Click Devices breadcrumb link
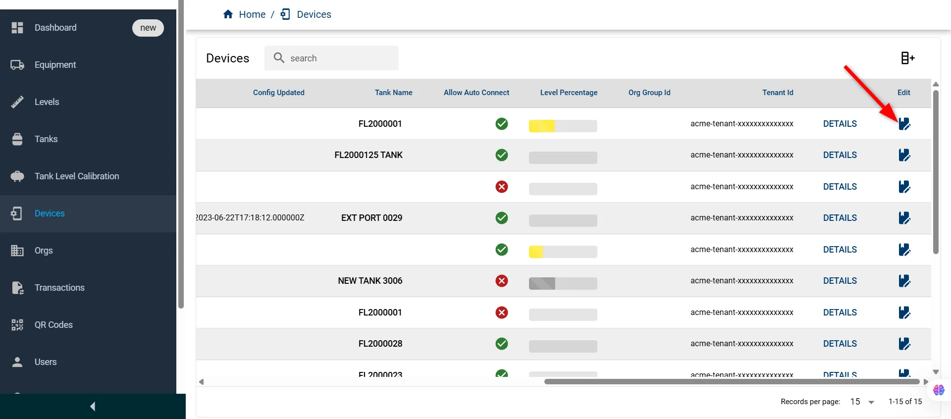Image resolution: width=951 pixels, height=419 pixels. [314, 14]
